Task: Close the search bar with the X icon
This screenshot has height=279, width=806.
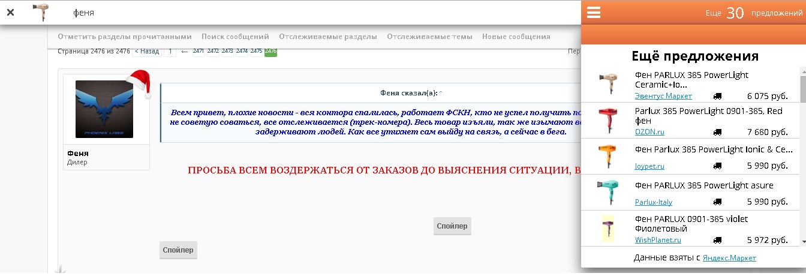Action: pos(10,12)
